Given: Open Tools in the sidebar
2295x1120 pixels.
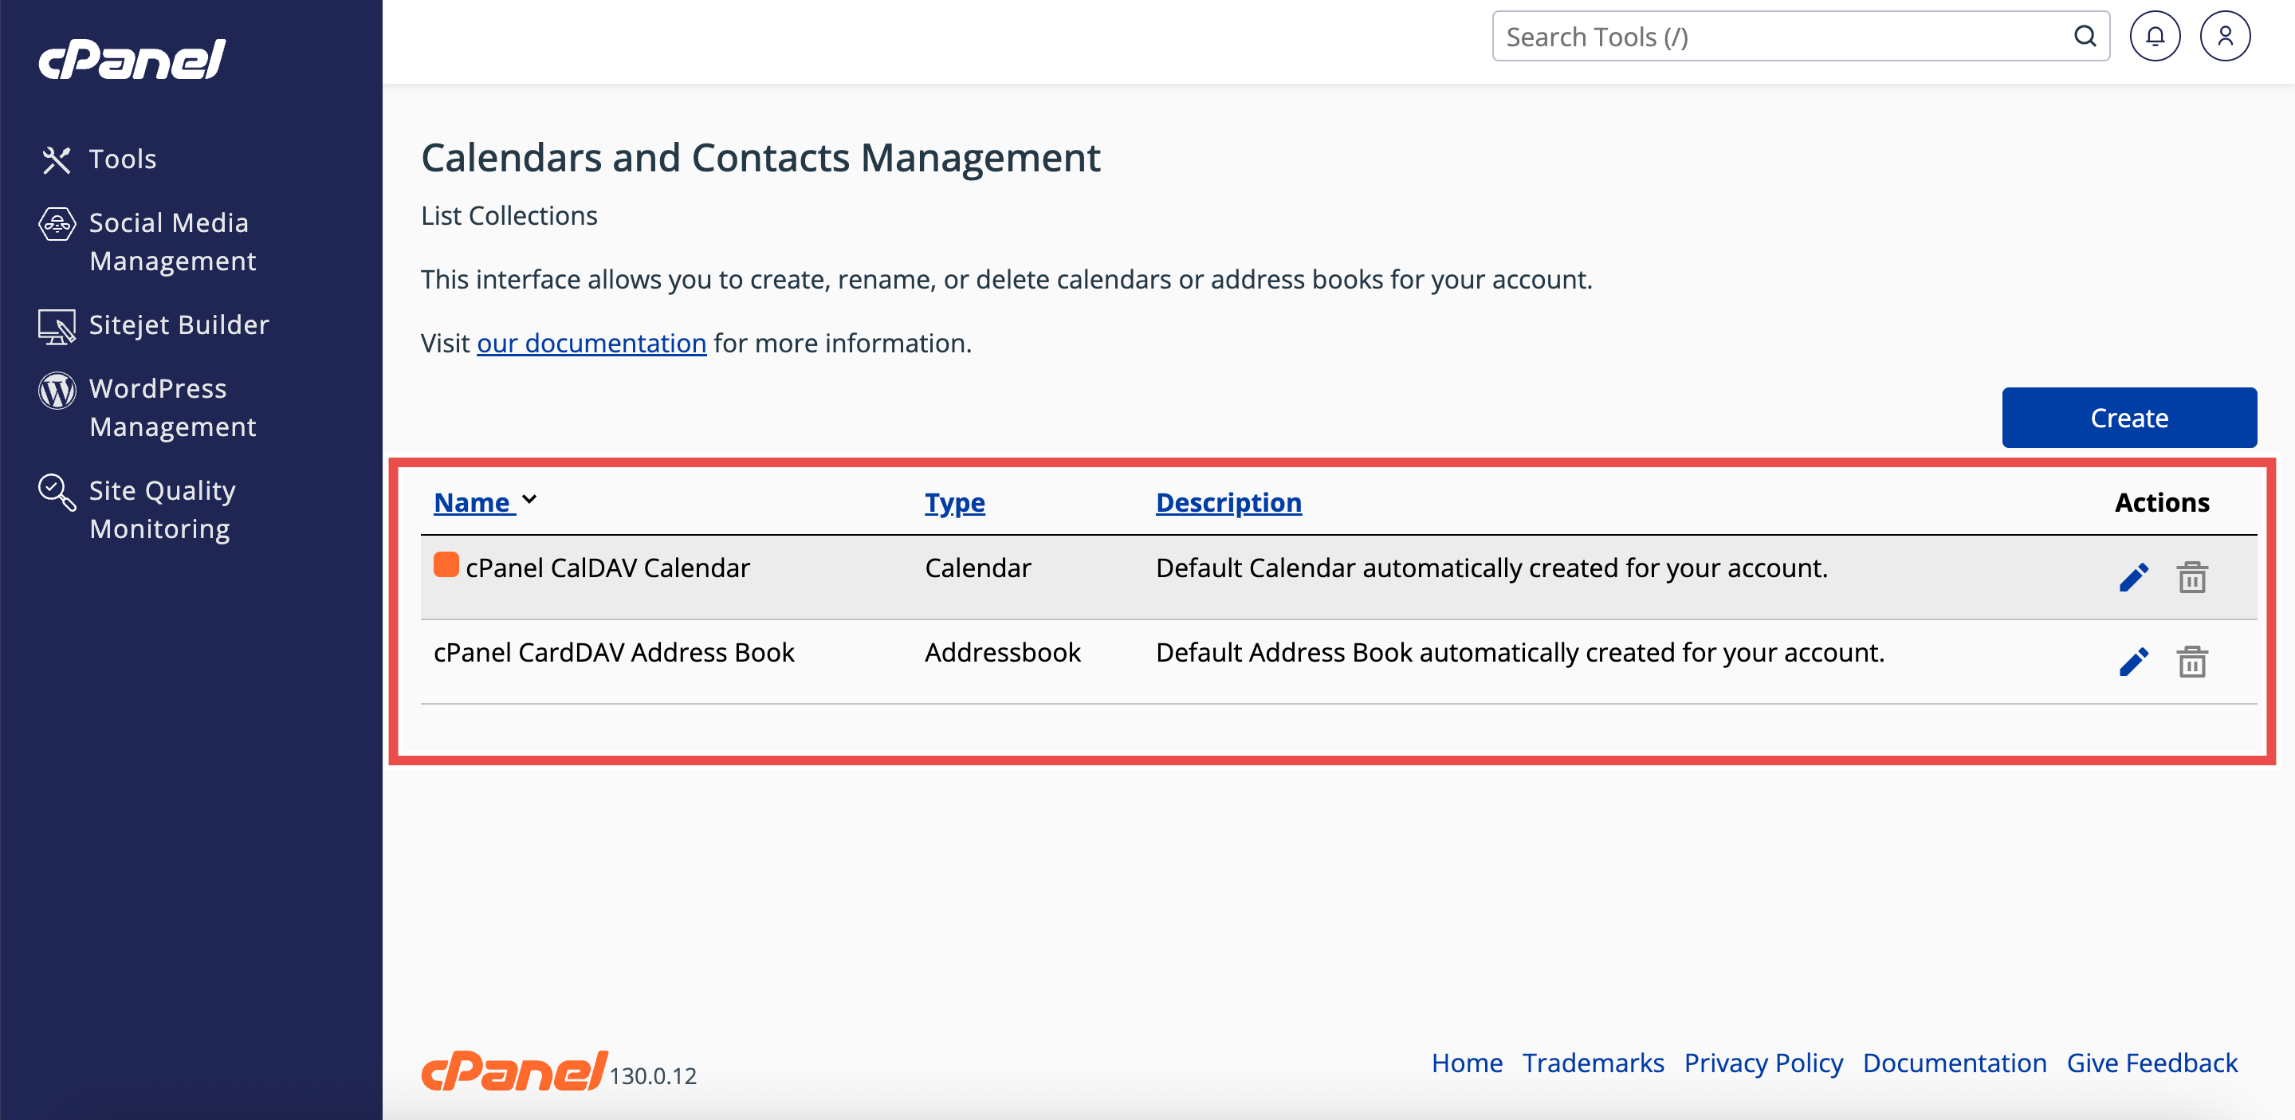Looking at the screenshot, I should point(122,159).
